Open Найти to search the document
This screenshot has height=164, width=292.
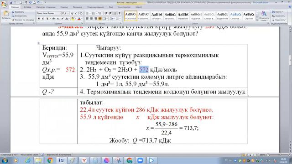[x=277, y=12]
